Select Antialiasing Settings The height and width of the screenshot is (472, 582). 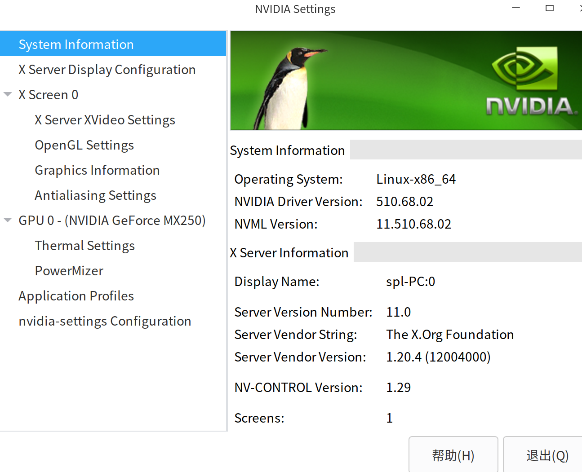point(95,195)
